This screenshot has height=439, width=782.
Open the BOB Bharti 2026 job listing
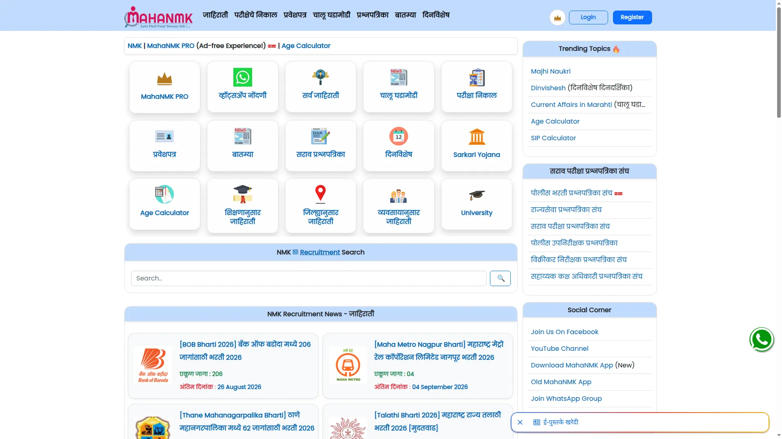pos(245,351)
